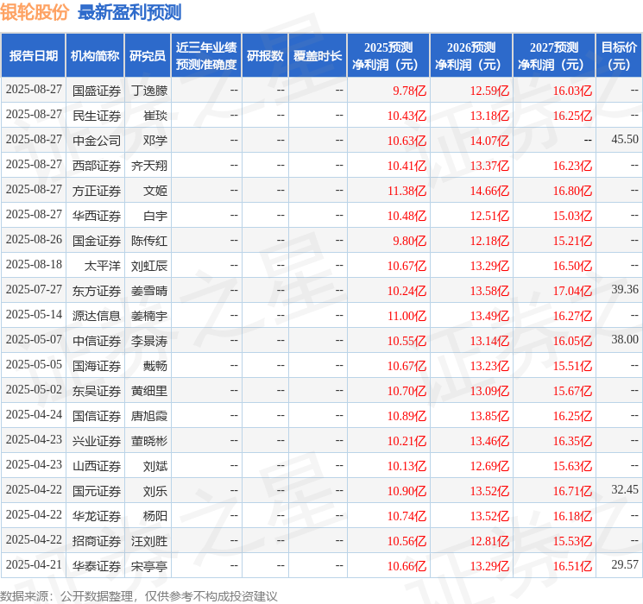
Task: Select the 国元证券 institution cell
Action: (97, 491)
